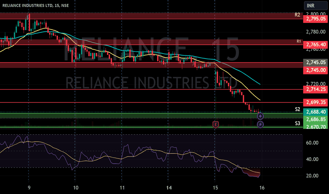This screenshot has width=329, height=194.
Task: Click the chart title 'RELIANCE INDUSTRIES LTD, 15, NSE'
Action: (35, 5)
